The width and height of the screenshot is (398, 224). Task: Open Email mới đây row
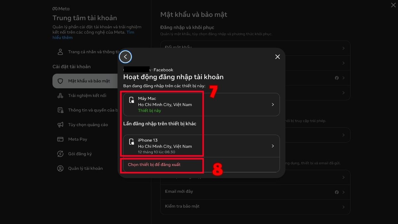(255, 192)
